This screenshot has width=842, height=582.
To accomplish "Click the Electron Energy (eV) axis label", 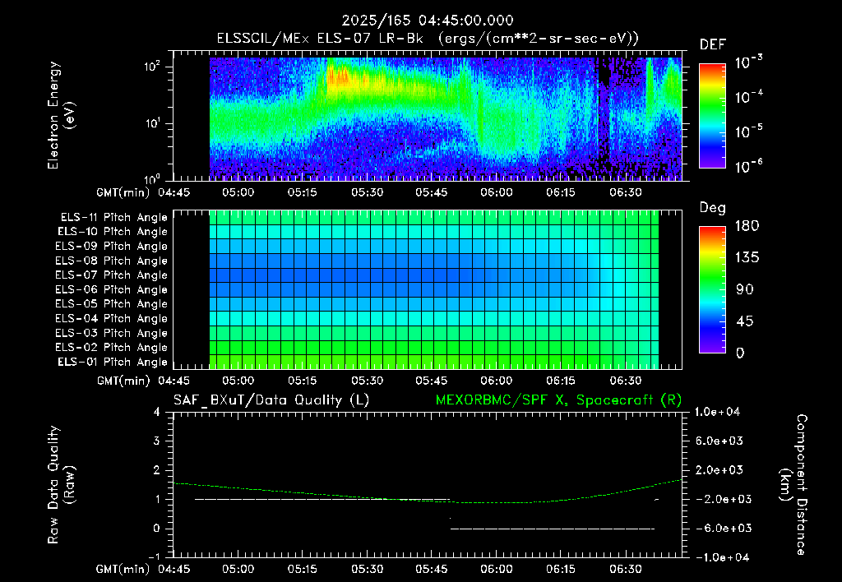I will click(61, 115).
